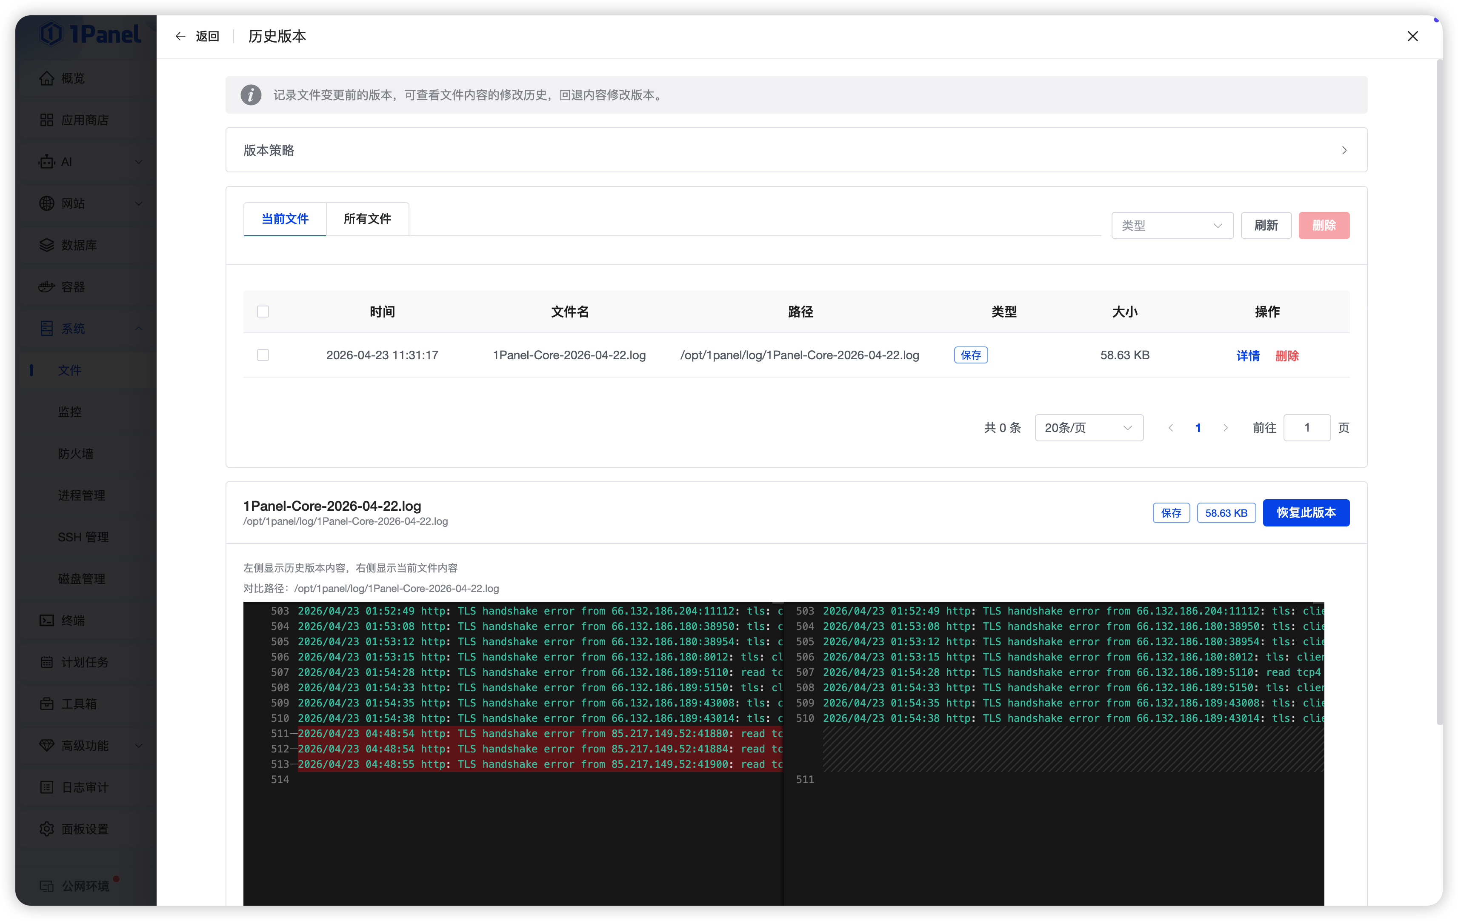
Task: Open the 详情 link in the table row
Action: [x=1247, y=356]
